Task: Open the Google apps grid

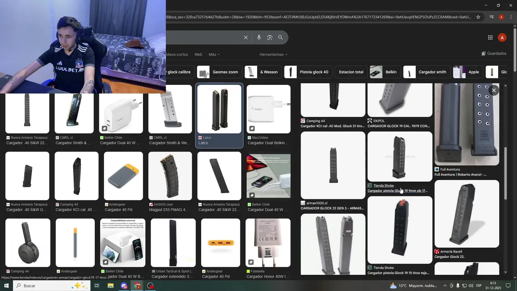Action: click(490, 38)
